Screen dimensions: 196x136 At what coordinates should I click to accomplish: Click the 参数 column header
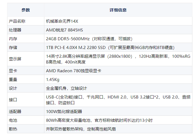click(26, 10)
